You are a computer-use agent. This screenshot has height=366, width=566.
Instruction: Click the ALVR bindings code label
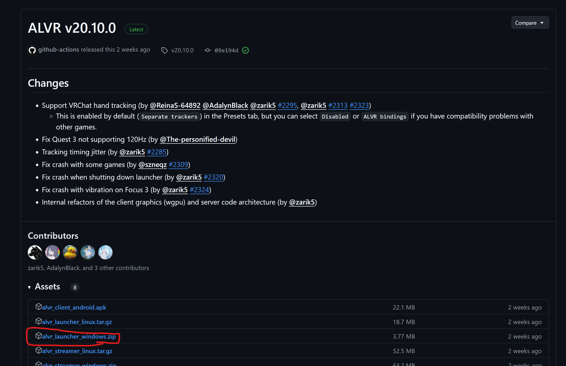click(x=384, y=116)
